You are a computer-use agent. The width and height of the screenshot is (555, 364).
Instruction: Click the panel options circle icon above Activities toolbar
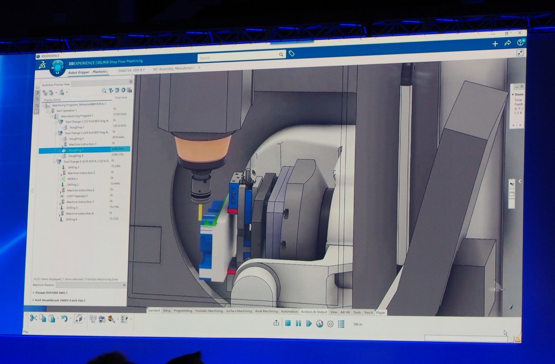click(131, 81)
